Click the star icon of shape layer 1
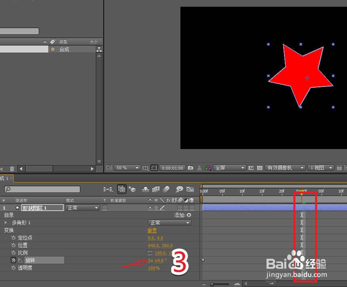The width and height of the screenshot is (347, 287). tap(17, 208)
